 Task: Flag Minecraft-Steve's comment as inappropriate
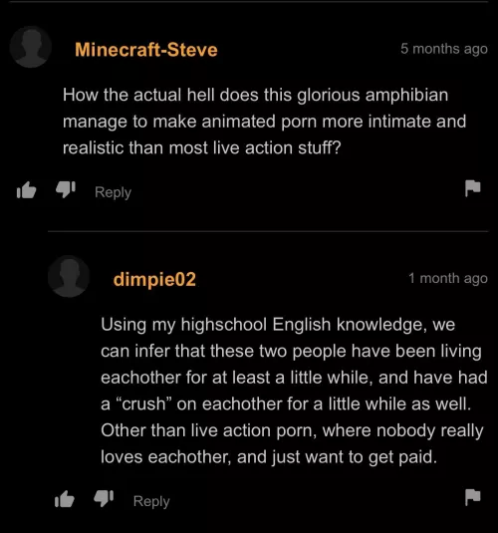(472, 188)
